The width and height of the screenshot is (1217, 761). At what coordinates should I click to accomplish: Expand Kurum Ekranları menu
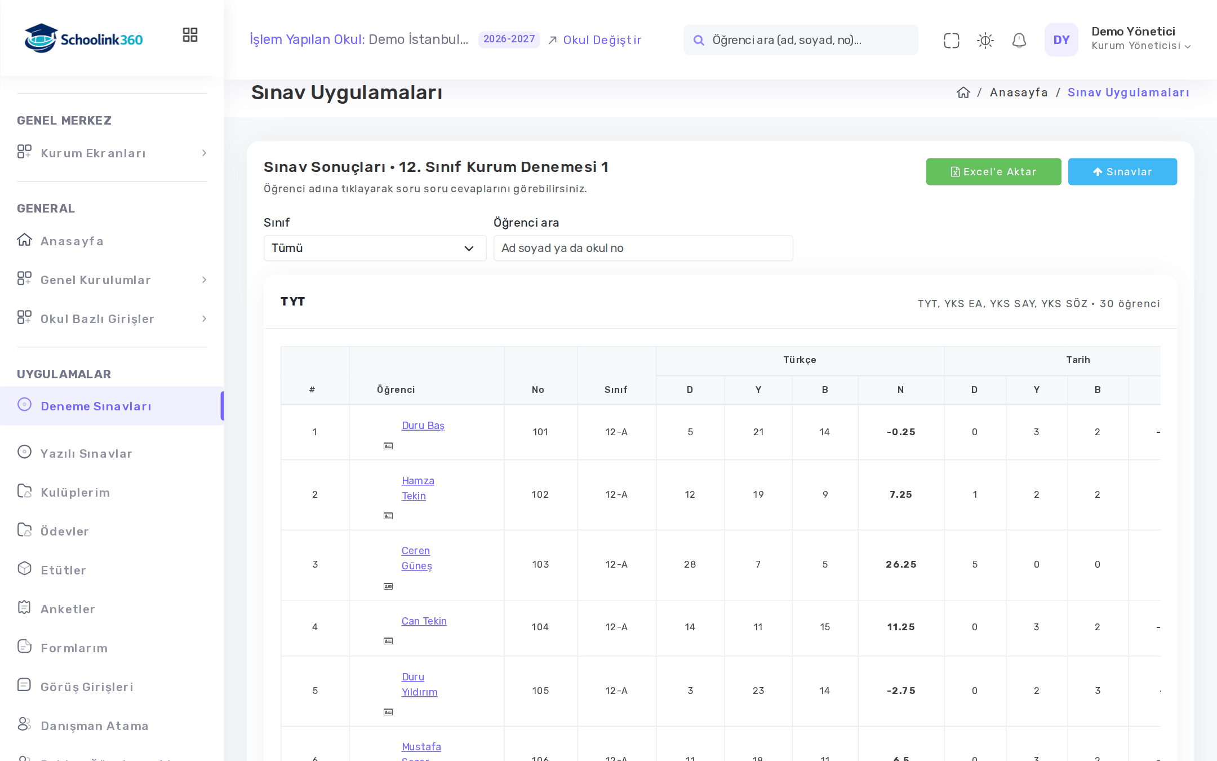click(112, 153)
